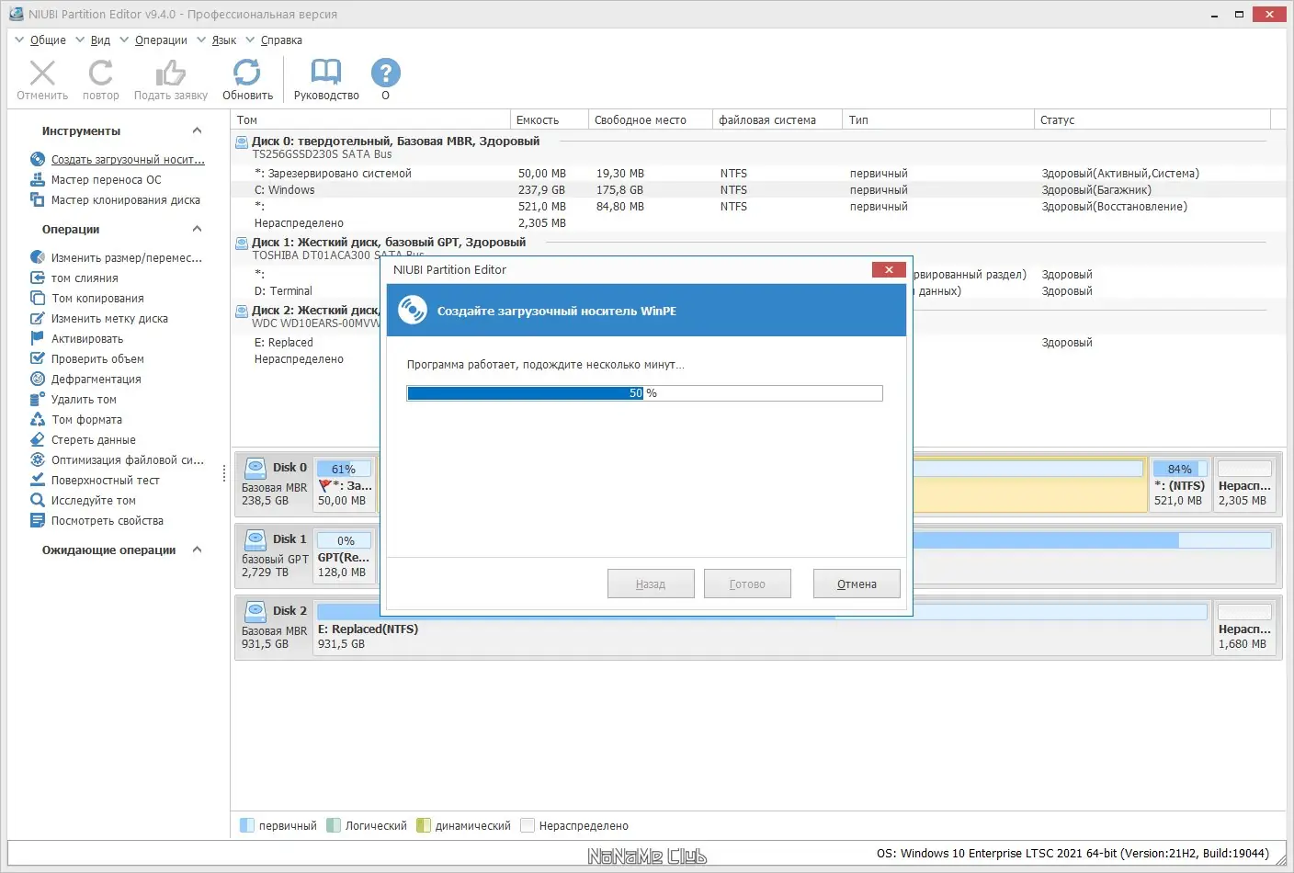This screenshot has height=873, width=1294.
Task: Click the Создать загрузочный носитель disc icon
Action: (x=38, y=159)
